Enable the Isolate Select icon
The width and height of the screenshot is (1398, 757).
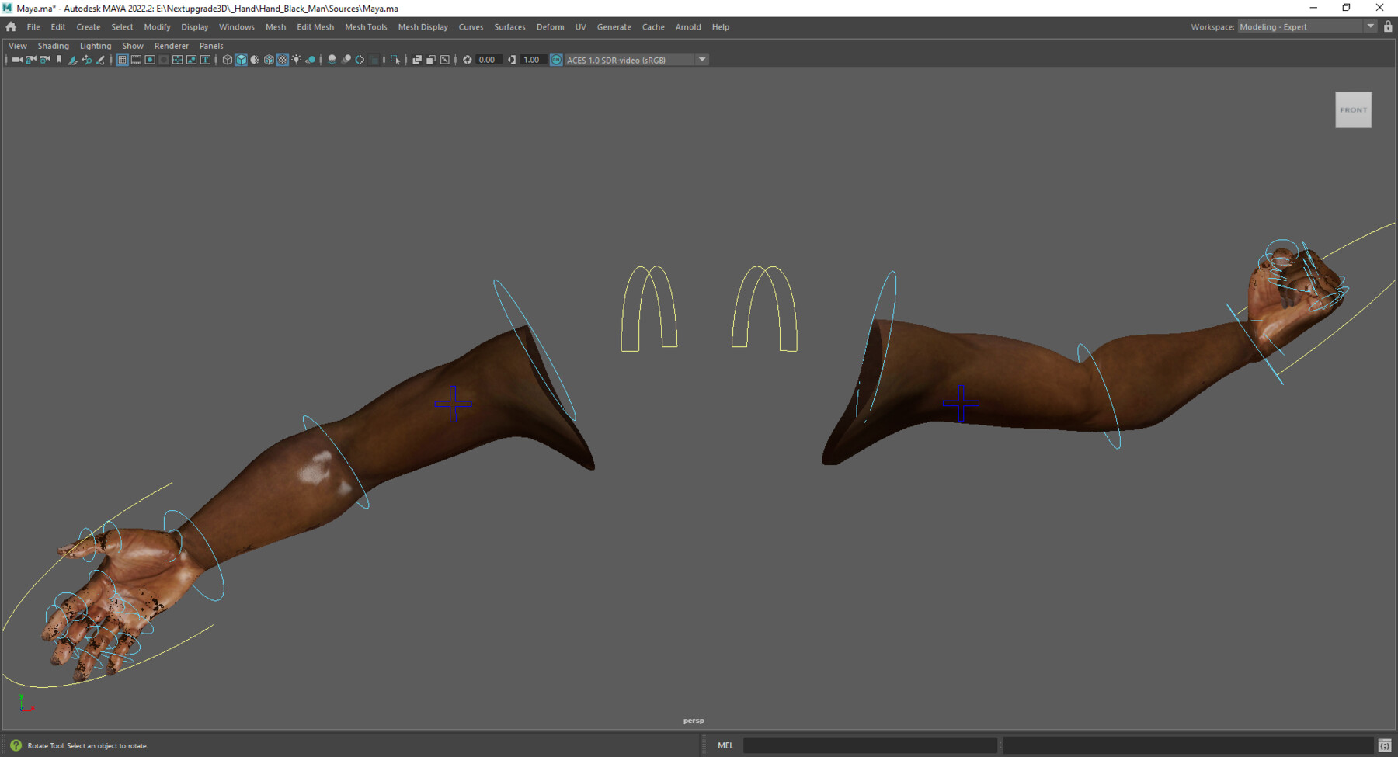(x=397, y=60)
